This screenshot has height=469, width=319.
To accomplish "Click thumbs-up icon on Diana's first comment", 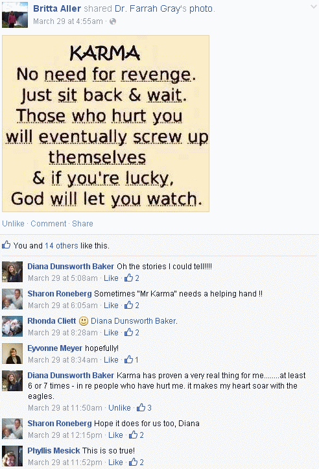I will tap(129, 278).
